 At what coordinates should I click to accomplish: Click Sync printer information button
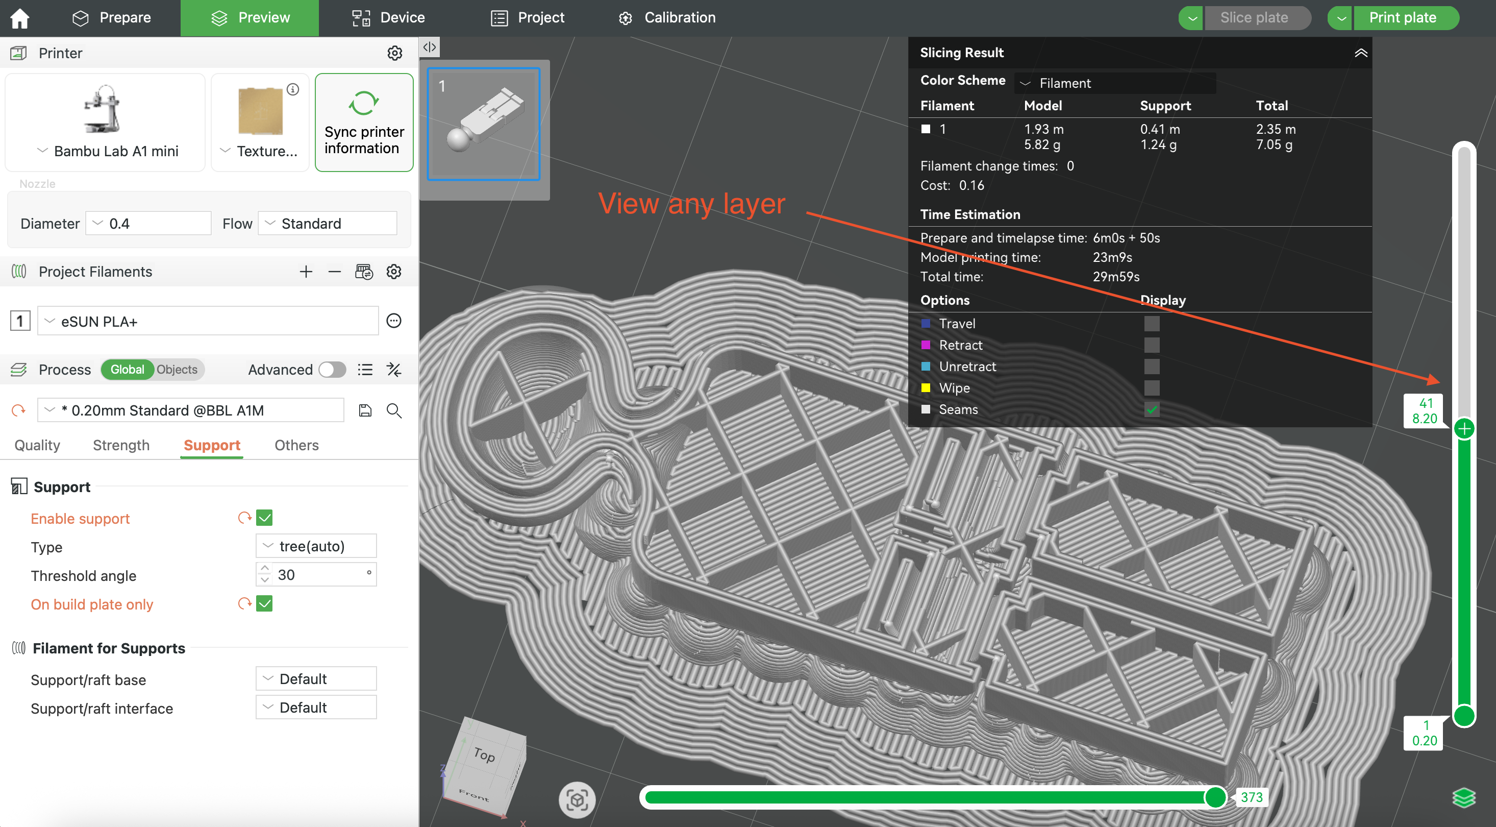coord(364,122)
